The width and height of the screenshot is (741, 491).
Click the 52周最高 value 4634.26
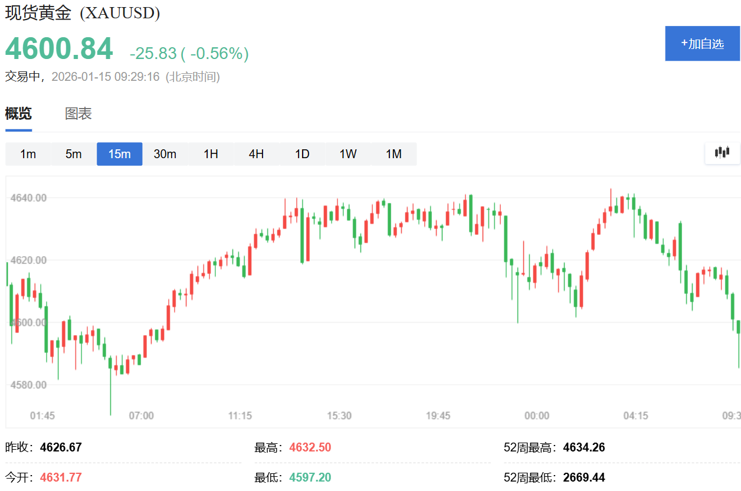[584, 447]
